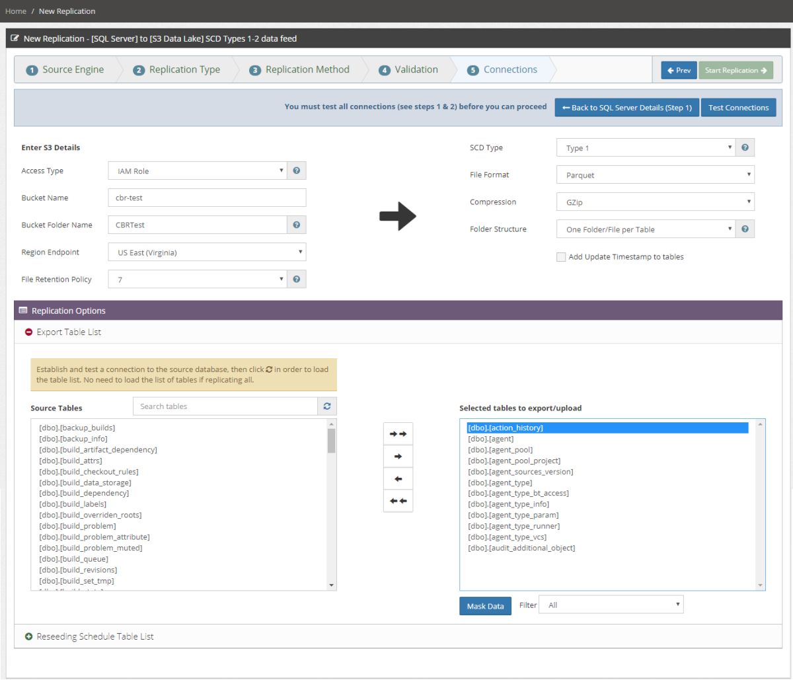Viewport: 793px width, 680px height.
Task: Select [dbo].[build_checkout_rules] table
Action: tap(89, 471)
